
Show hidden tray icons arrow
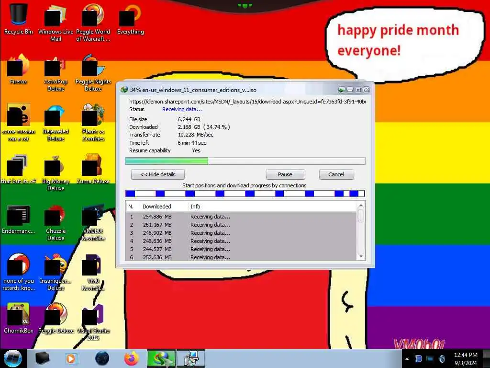click(x=407, y=359)
